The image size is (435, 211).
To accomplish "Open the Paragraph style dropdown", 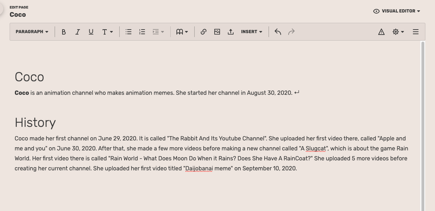I will pyautogui.click(x=31, y=32).
